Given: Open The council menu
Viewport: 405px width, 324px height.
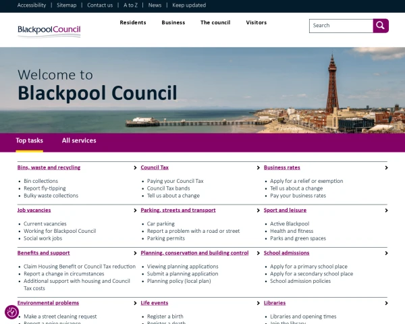Looking at the screenshot, I should coord(215,22).
